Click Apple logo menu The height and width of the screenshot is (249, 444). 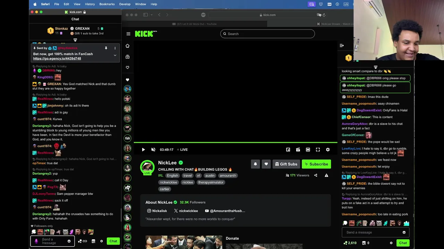(35, 4)
